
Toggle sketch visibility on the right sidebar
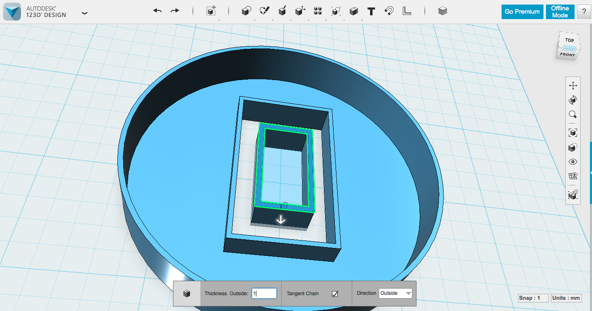573,176
